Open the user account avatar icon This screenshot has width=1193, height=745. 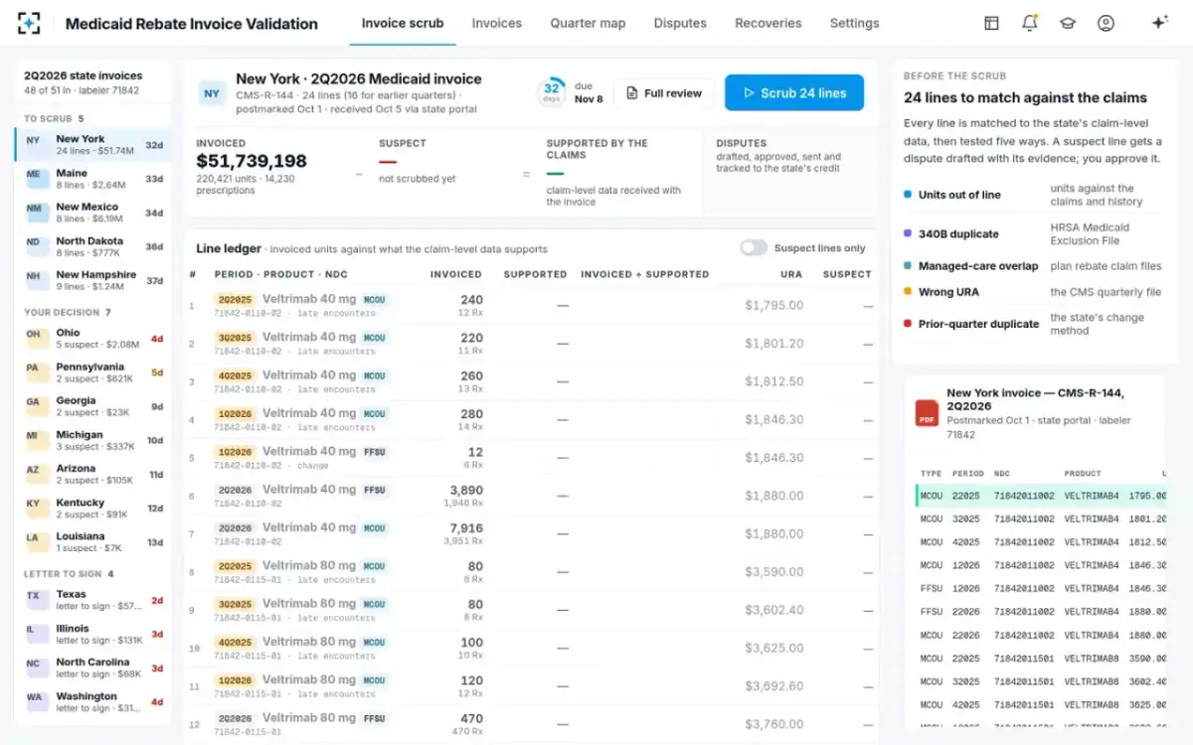1106,23
